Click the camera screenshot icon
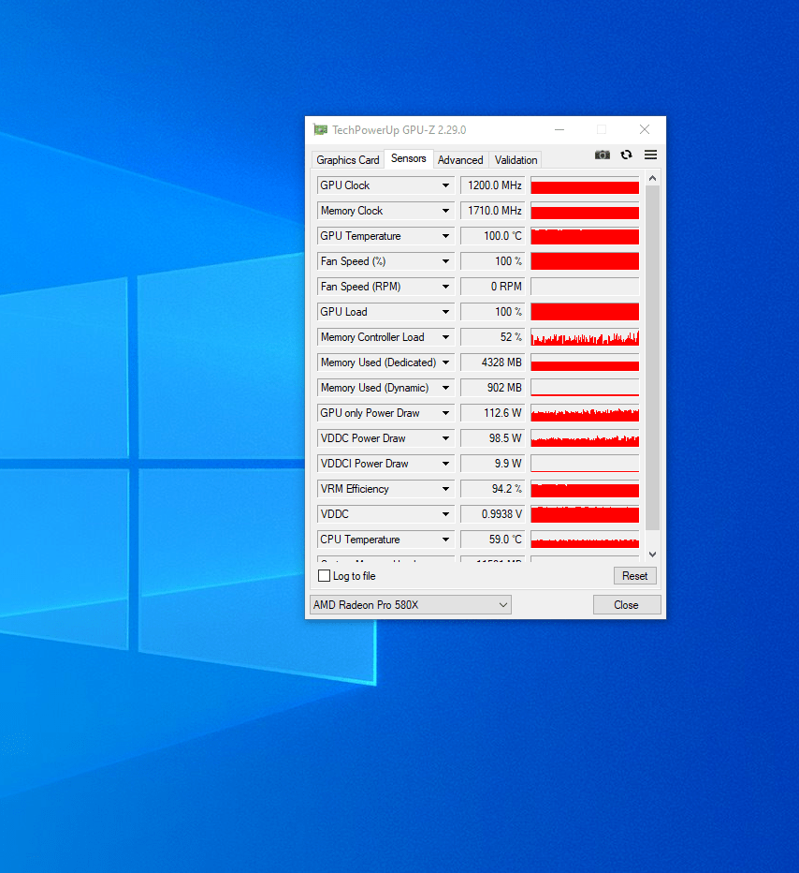 click(x=603, y=155)
